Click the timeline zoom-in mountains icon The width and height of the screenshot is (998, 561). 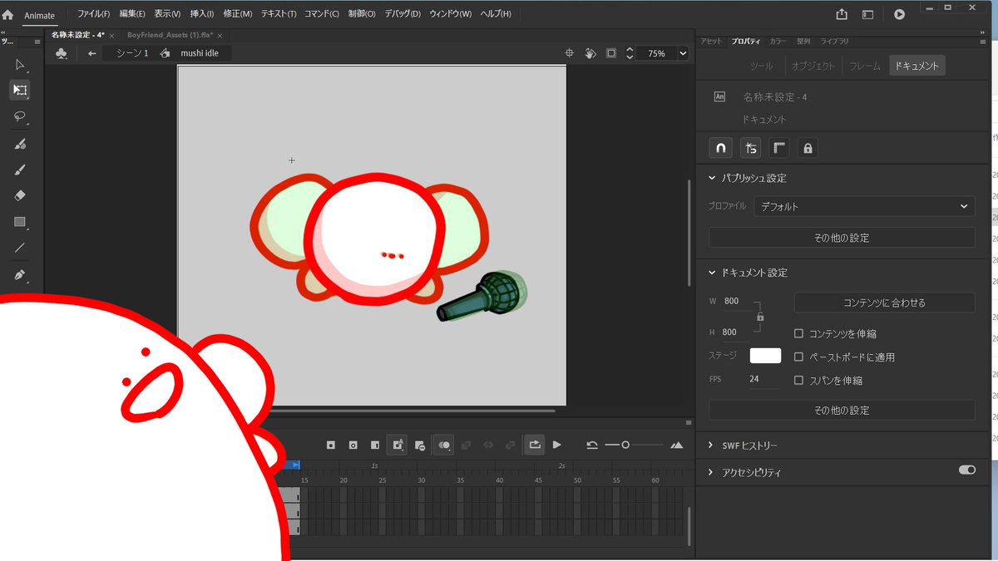coord(676,445)
